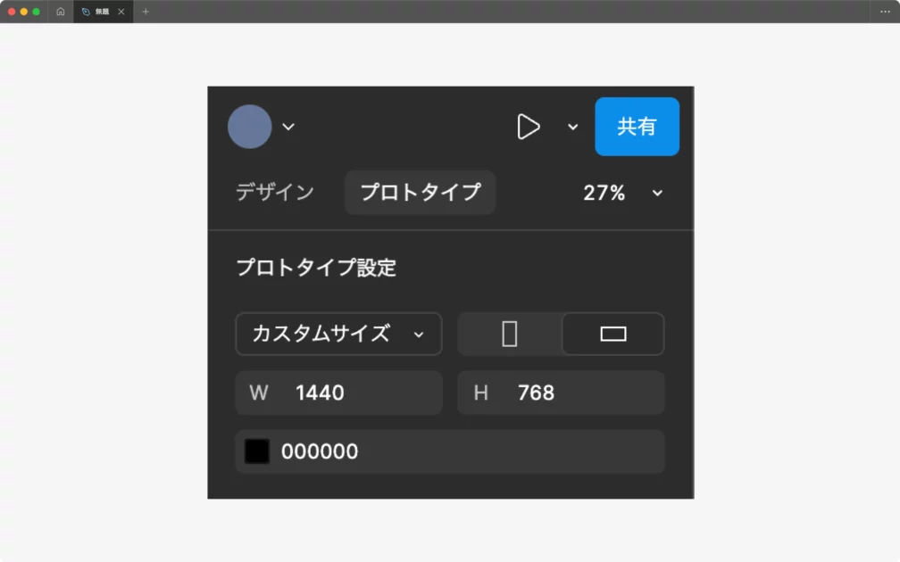Switch to the デザイン tab

[x=275, y=192]
